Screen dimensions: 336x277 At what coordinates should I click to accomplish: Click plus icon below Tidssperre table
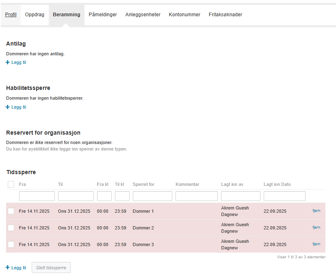coord(8,268)
